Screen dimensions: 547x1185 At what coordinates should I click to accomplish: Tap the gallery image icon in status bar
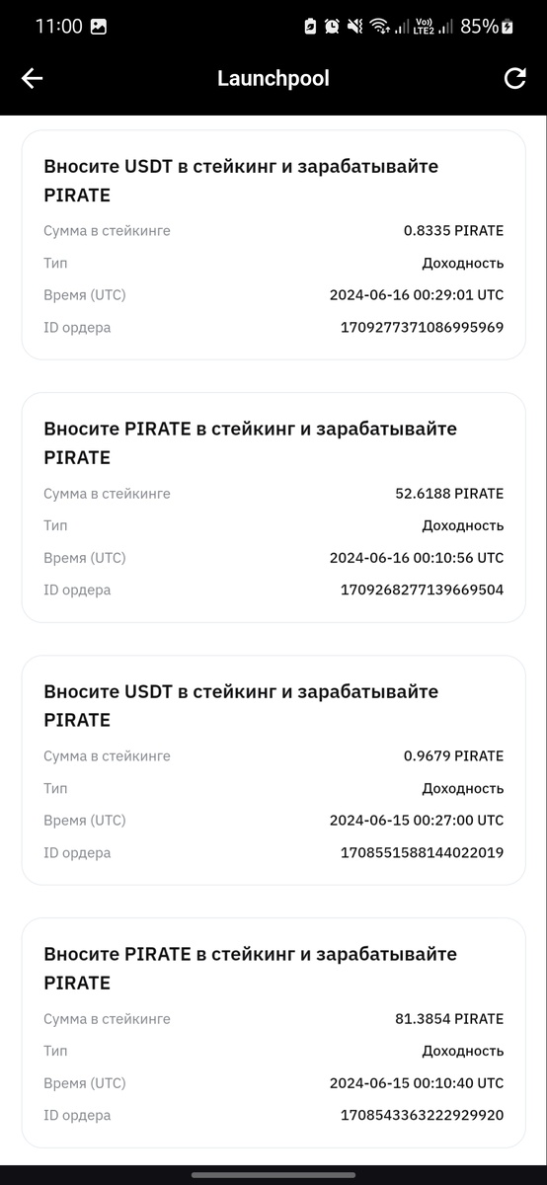tap(99, 27)
